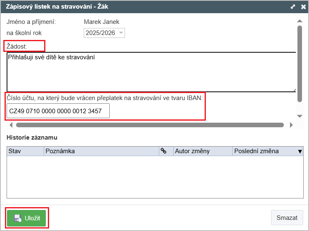Open the školní rok 2025/2026 dropdown
The image size is (309, 231).
104,33
